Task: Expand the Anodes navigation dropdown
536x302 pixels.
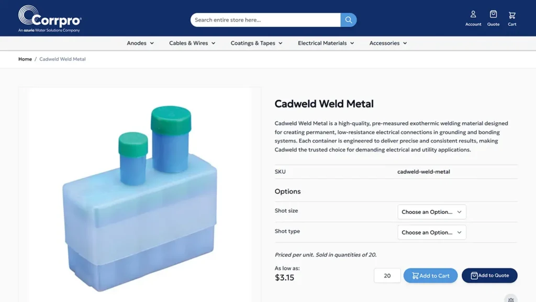Action: (x=140, y=43)
